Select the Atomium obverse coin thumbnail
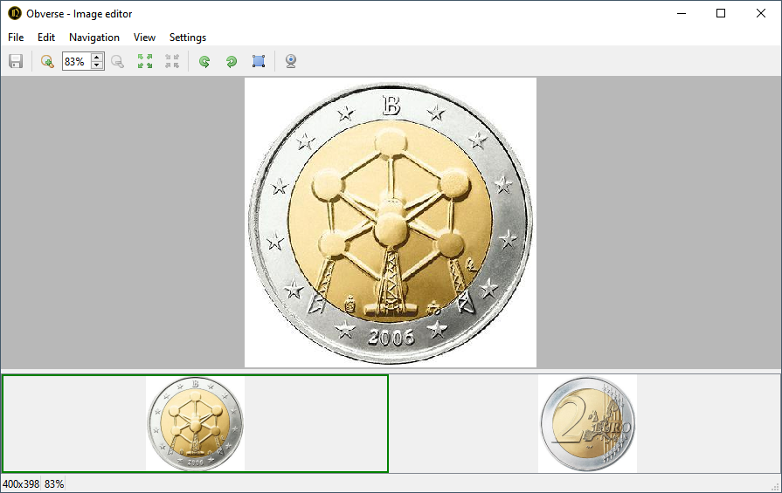Viewport: 782px width, 493px height. tap(195, 424)
